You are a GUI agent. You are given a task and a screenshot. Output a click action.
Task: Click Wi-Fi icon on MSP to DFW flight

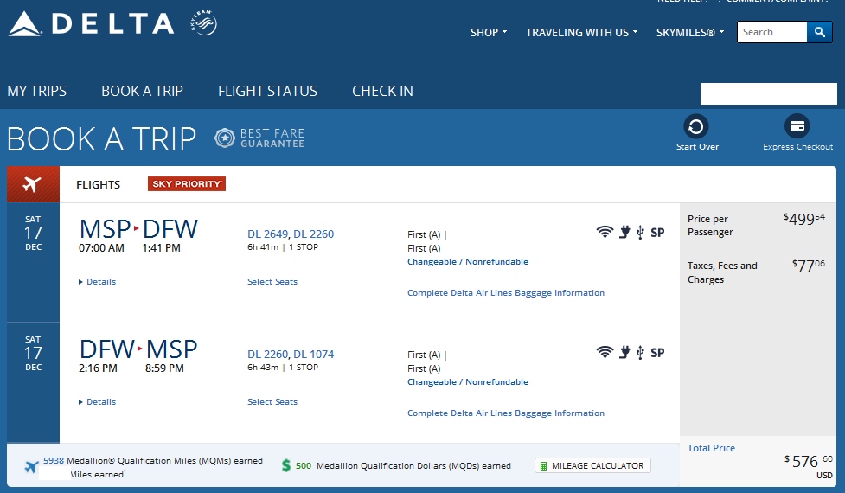[605, 232]
